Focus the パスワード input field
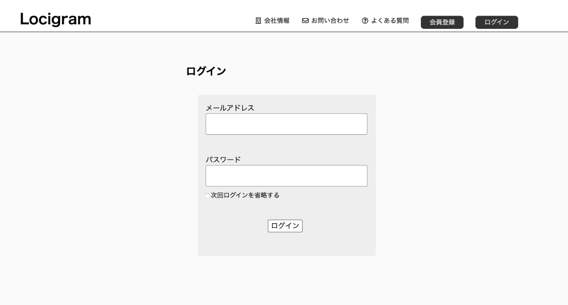 coord(286,176)
